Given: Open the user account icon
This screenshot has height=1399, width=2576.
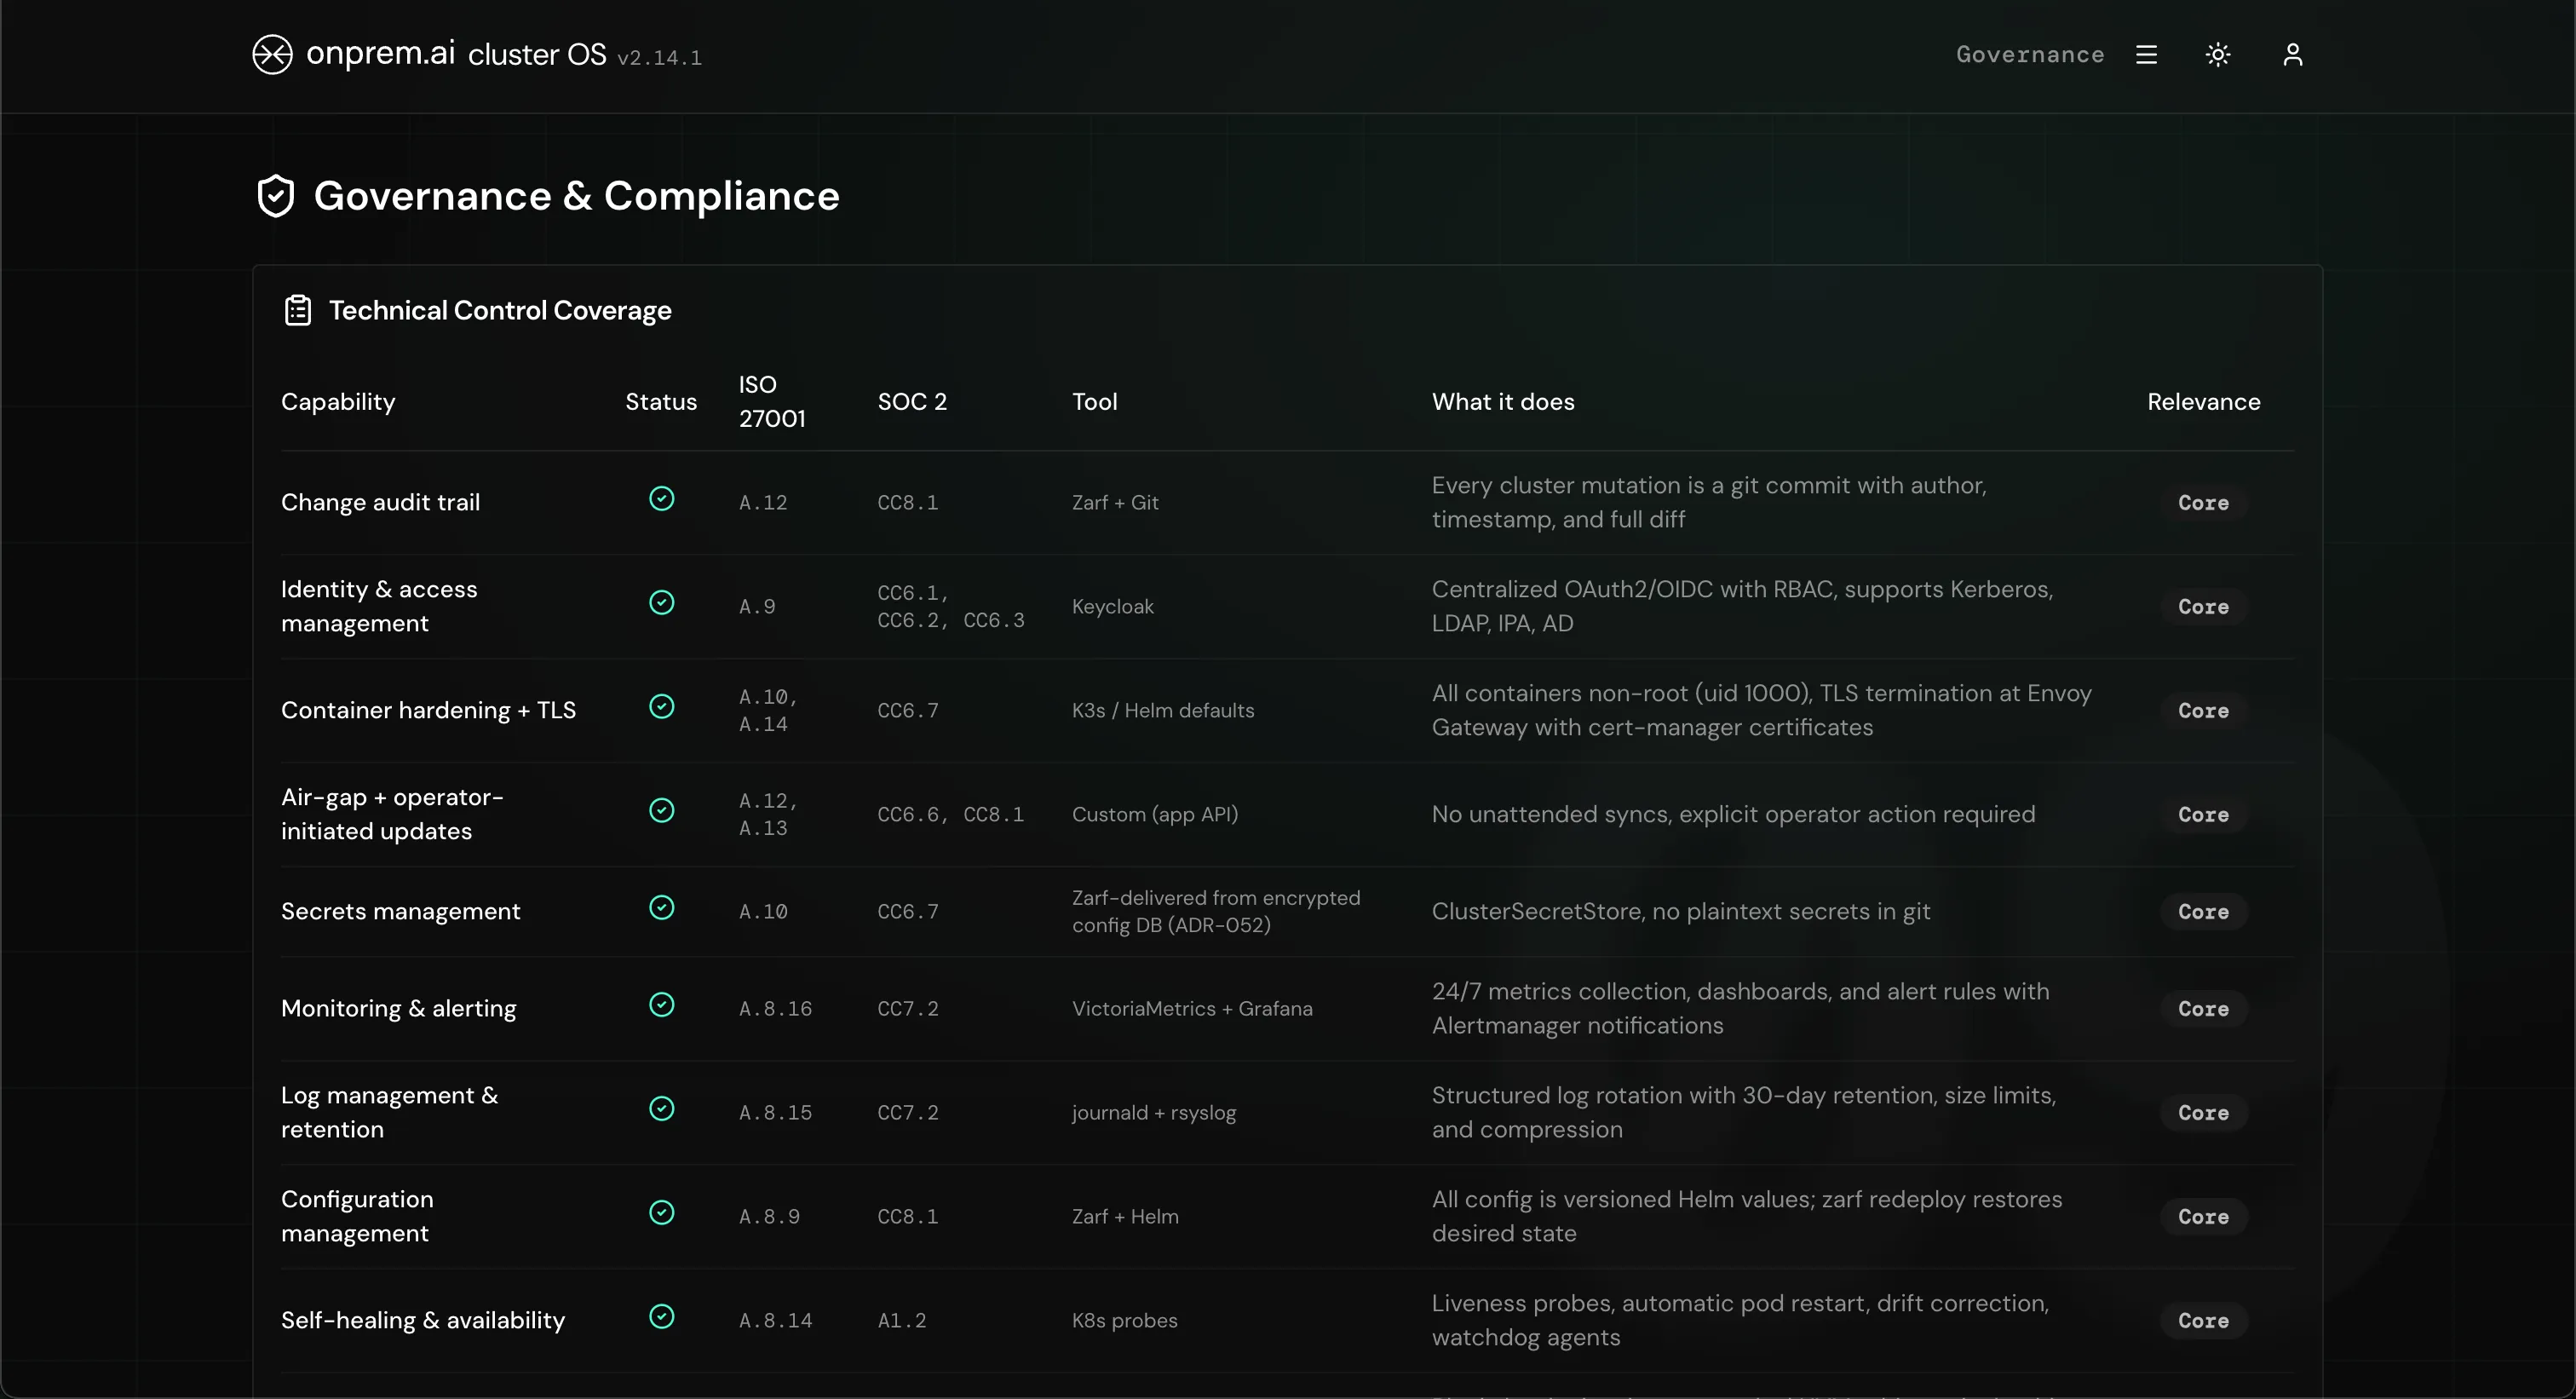Looking at the screenshot, I should (2293, 55).
